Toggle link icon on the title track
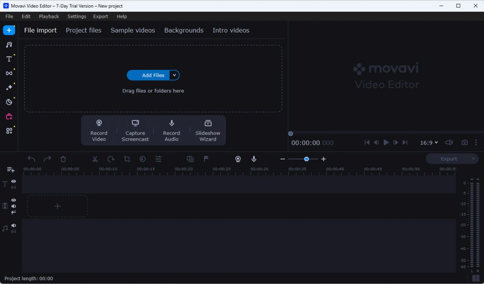484x284 pixels. click(x=14, y=187)
